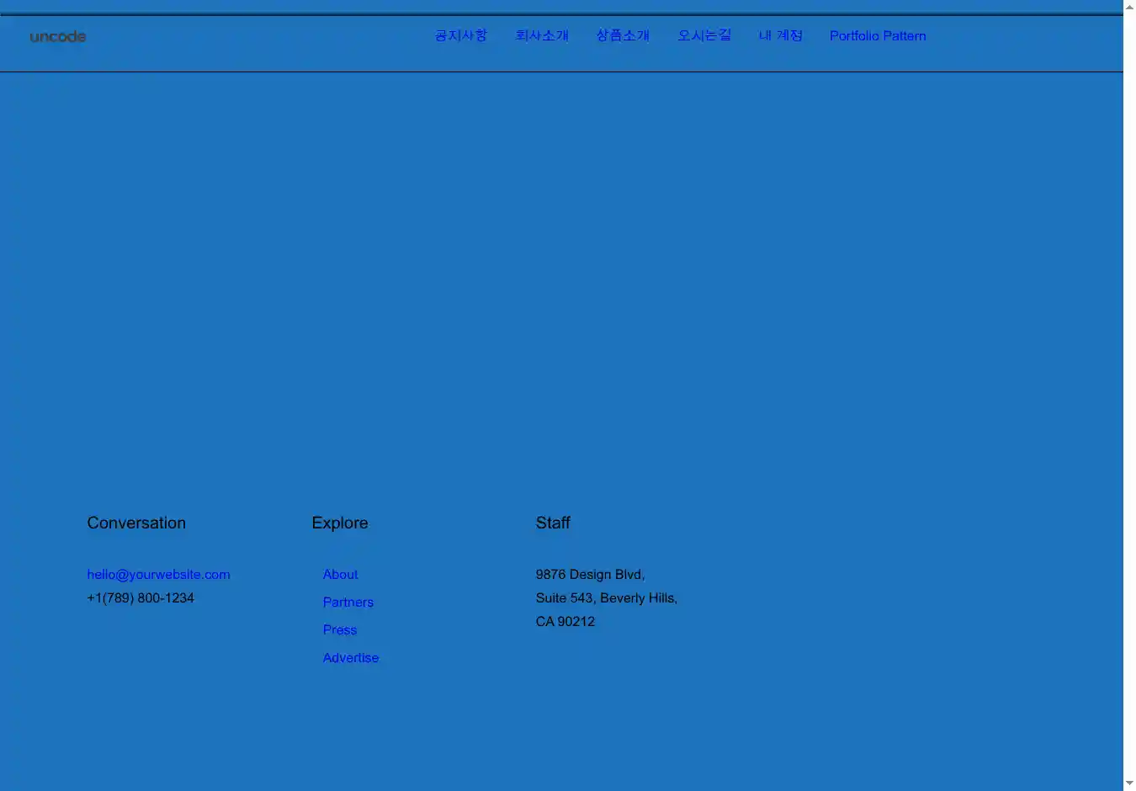Image resolution: width=1136 pixels, height=791 pixels.
Task: Open 내 계정 in the top menu
Action: click(x=780, y=35)
